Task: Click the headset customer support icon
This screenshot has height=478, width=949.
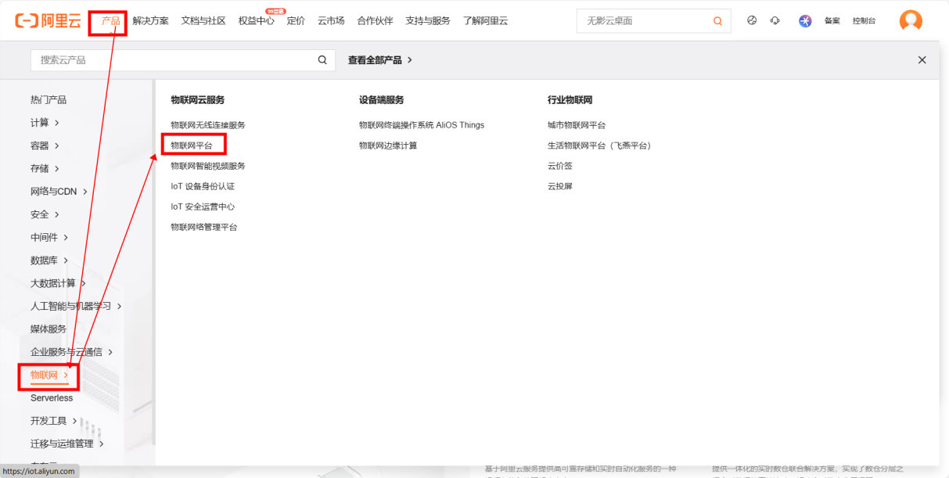Action: [x=775, y=20]
